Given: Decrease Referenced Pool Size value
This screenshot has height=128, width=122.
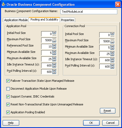Looking at the screenshot, I should point(54,48).
